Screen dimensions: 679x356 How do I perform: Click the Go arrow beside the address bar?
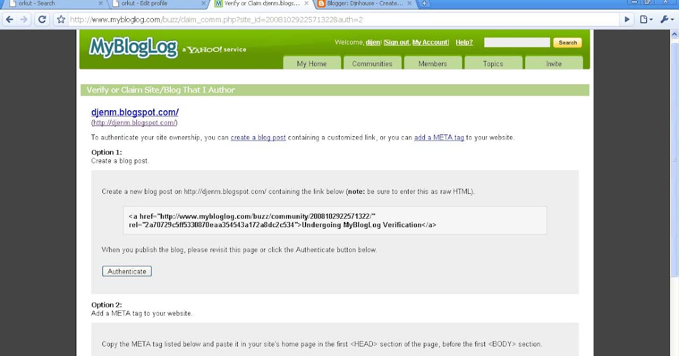(x=627, y=19)
